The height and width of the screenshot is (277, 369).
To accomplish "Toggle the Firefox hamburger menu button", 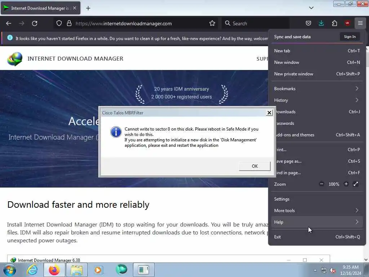I will point(360,23).
